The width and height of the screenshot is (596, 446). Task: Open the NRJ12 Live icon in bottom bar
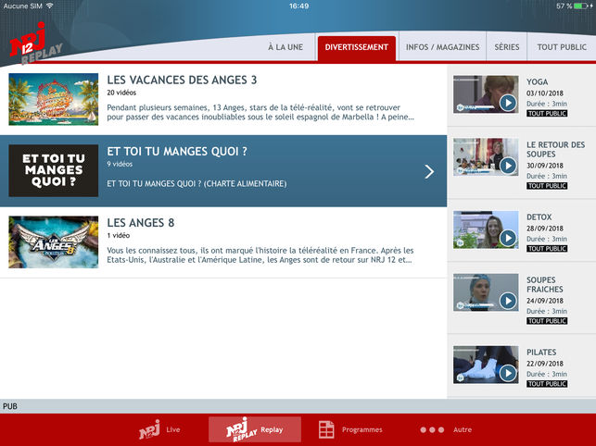click(x=149, y=429)
